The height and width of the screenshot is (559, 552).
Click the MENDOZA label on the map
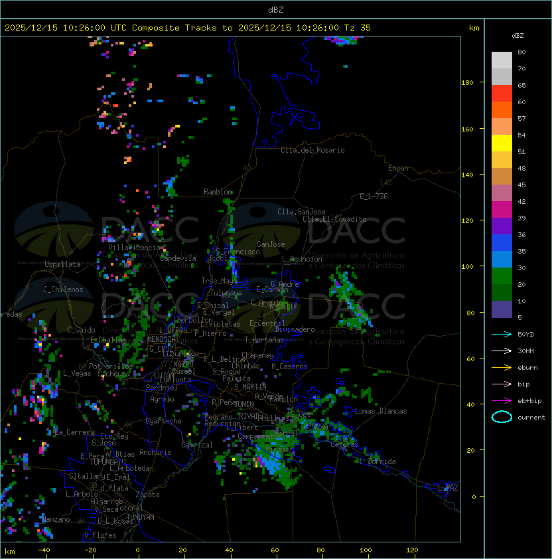pyautogui.click(x=161, y=339)
